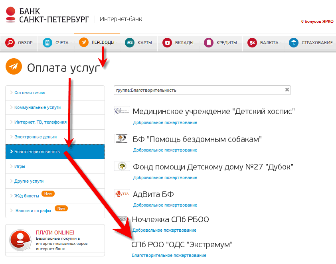
Task: Select Интернет, ТВ, телефония category
Action: click(x=40, y=122)
